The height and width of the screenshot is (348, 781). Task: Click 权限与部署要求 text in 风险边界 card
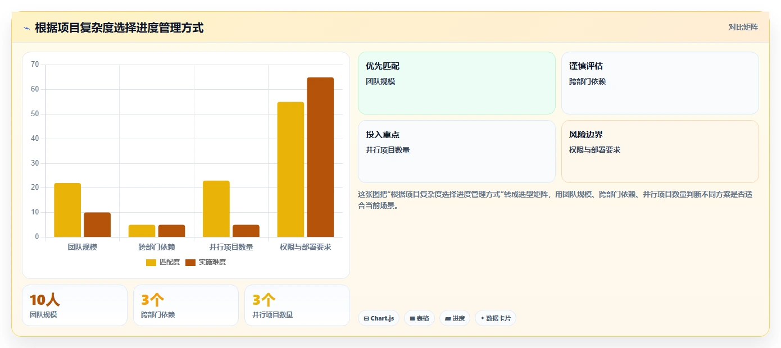(594, 150)
